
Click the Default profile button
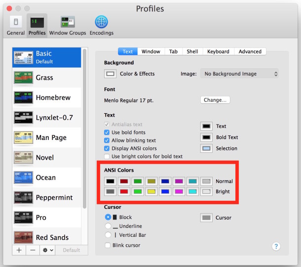[x=71, y=250]
